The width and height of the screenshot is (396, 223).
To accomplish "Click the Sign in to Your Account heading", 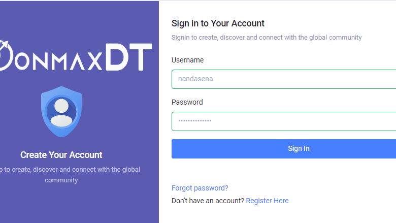I will (218, 23).
